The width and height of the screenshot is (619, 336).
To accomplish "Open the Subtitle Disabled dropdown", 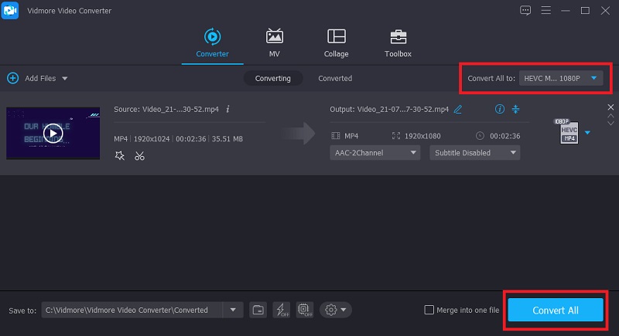I will 474,153.
